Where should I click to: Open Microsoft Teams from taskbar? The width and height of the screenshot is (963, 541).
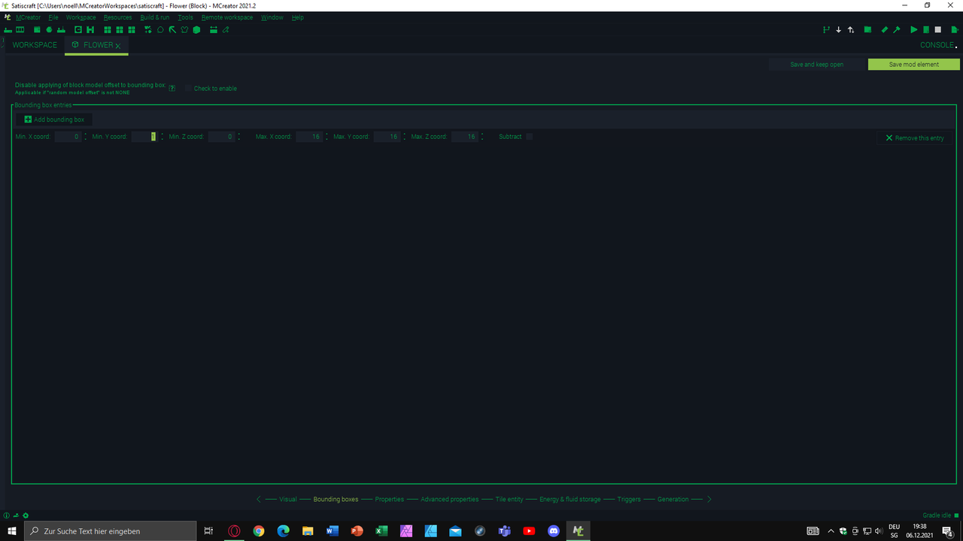point(505,530)
